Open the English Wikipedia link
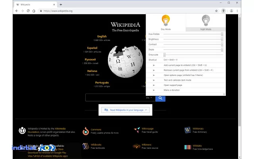The width and height of the screenshot is (254, 159). click(102, 36)
